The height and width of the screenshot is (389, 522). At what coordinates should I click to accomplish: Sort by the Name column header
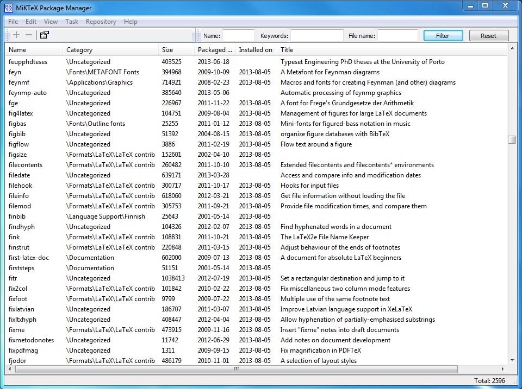click(34, 50)
